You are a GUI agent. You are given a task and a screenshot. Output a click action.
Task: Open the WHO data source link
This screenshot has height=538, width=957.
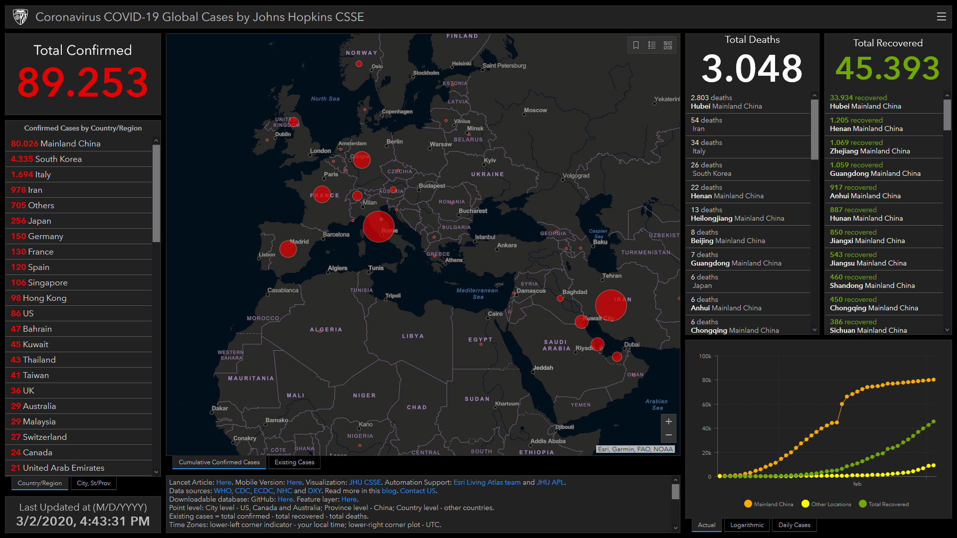tap(222, 491)
